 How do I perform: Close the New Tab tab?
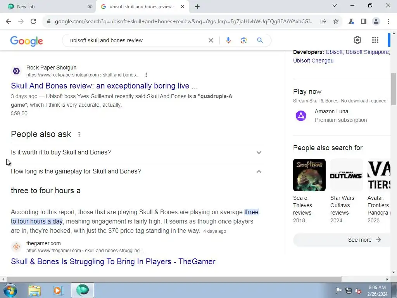[x=90, y=7]
